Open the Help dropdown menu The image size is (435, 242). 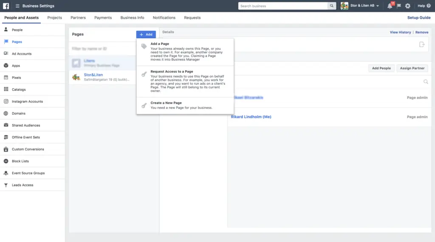pos(423,6)
